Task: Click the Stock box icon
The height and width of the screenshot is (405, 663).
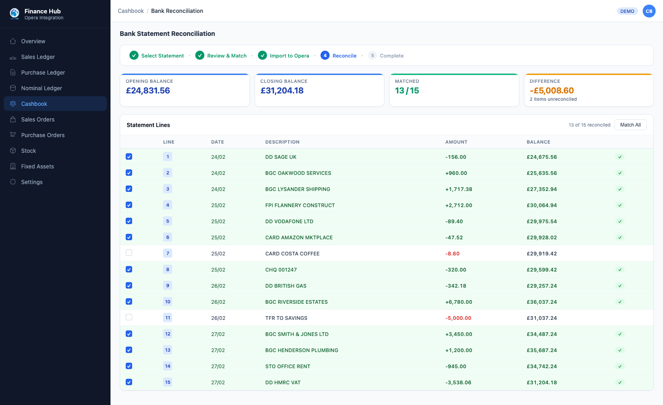Action: [x=13, y=151]
